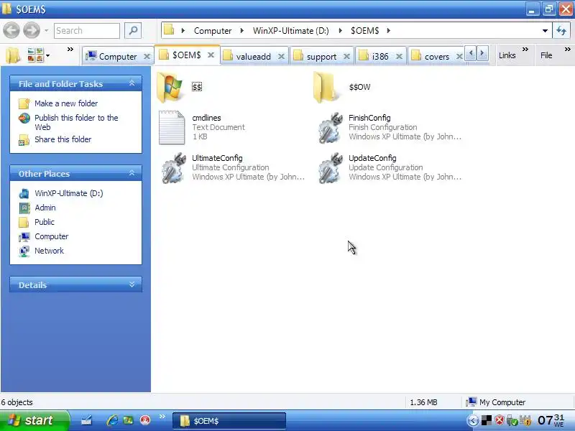Close the valueadd tab
This screenshot has height=431, width=575.
(281, 57)
